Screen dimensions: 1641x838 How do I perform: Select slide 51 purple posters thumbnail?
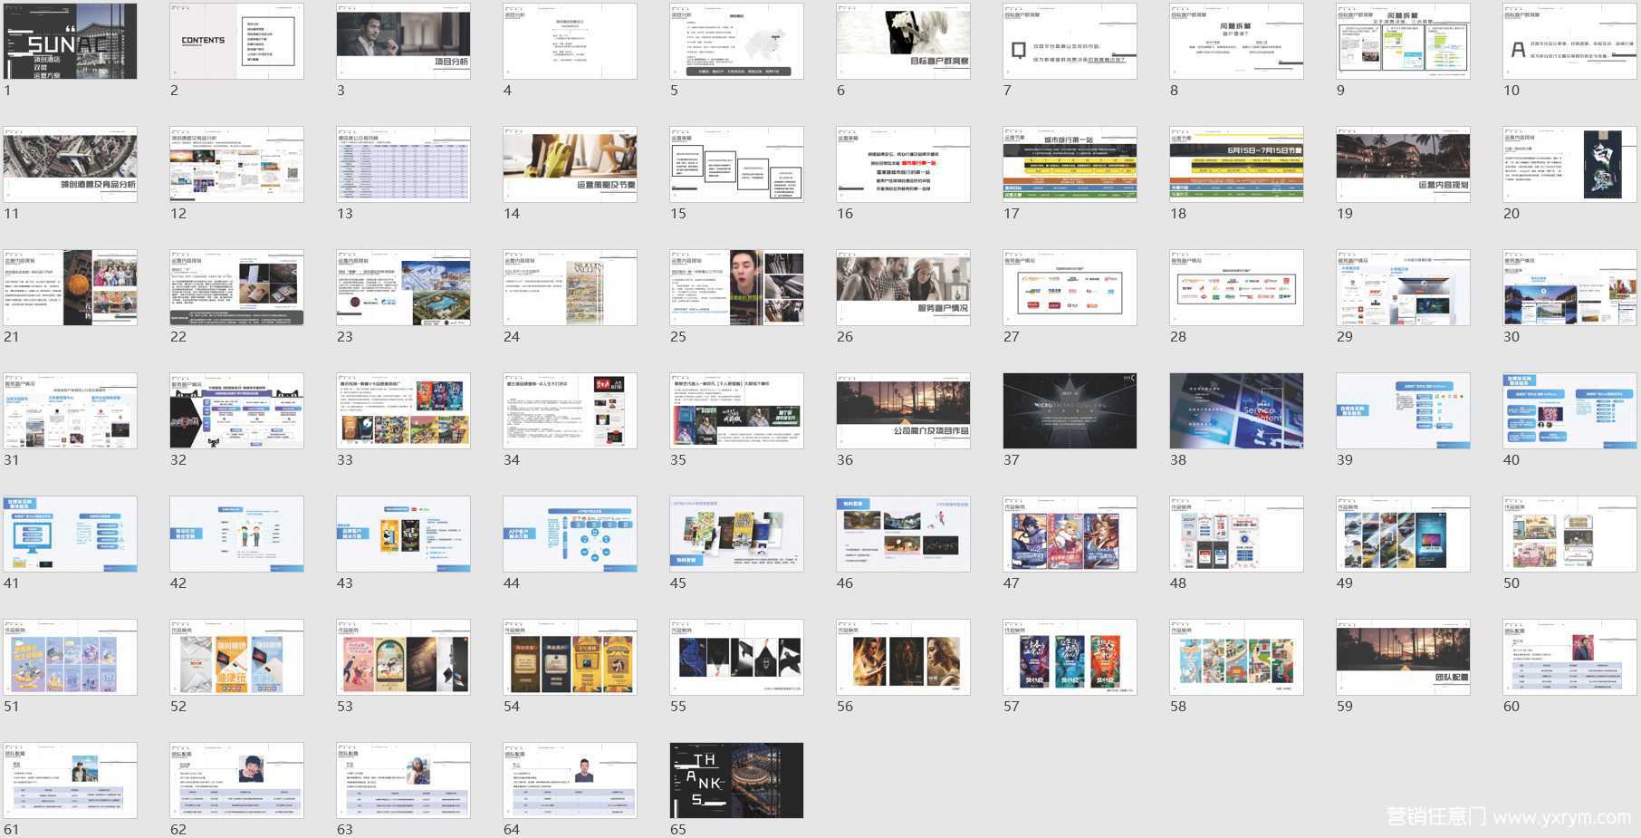(71, 658)
